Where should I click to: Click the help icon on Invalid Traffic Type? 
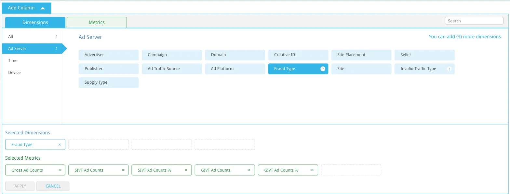click(x=449, y=69)
